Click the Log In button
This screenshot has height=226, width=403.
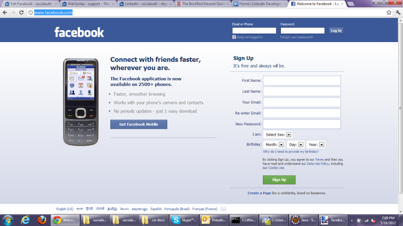pyautogui.click(x=336, y=31)
